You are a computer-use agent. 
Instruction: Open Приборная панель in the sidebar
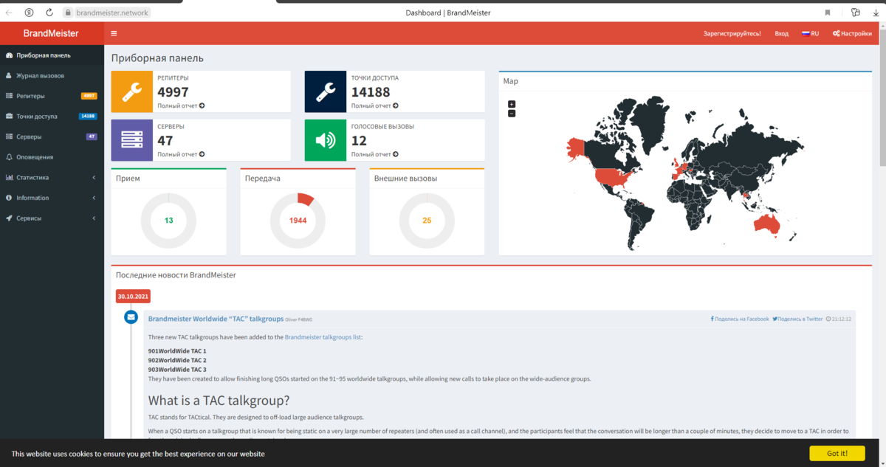(52, 55)
